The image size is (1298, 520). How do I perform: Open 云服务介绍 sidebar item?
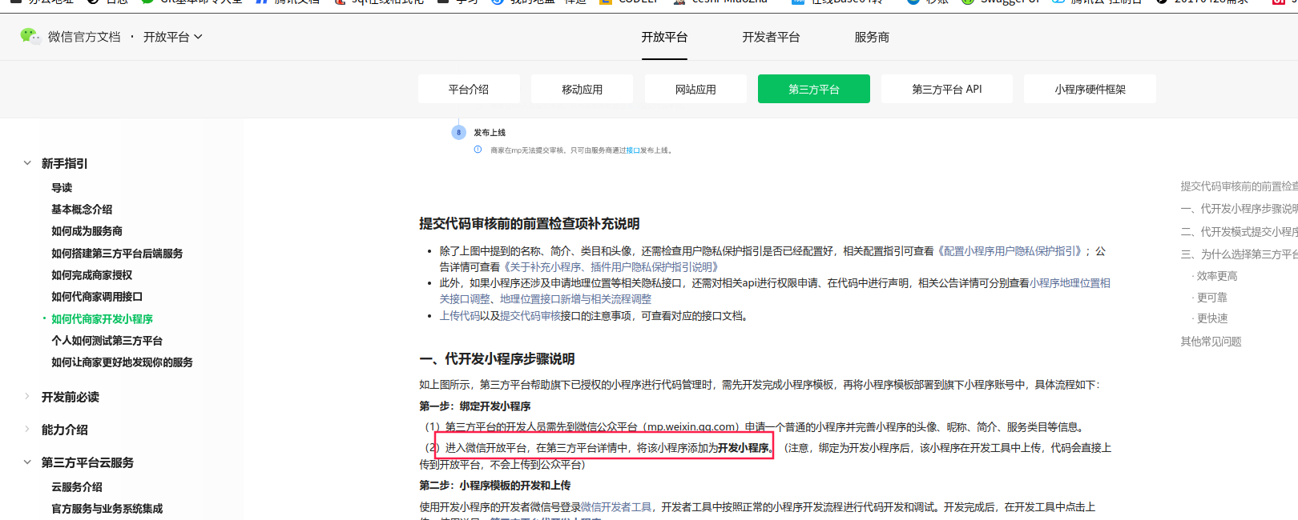point(77,486)
